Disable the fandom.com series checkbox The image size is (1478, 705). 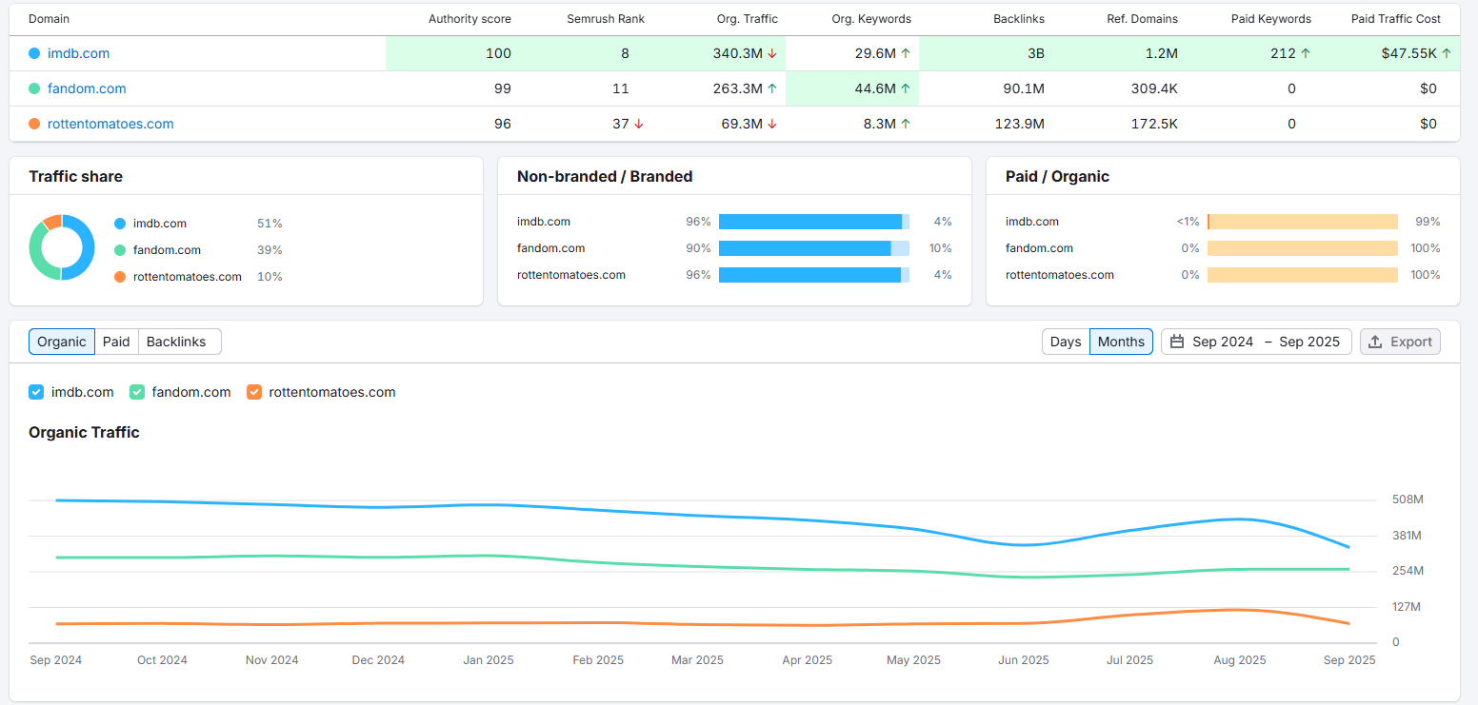pos(136,391)
